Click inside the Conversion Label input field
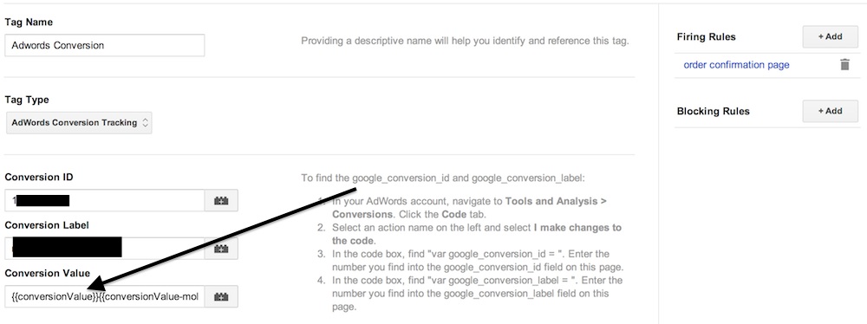Viewport: 867px width, 324px height. 105,249
